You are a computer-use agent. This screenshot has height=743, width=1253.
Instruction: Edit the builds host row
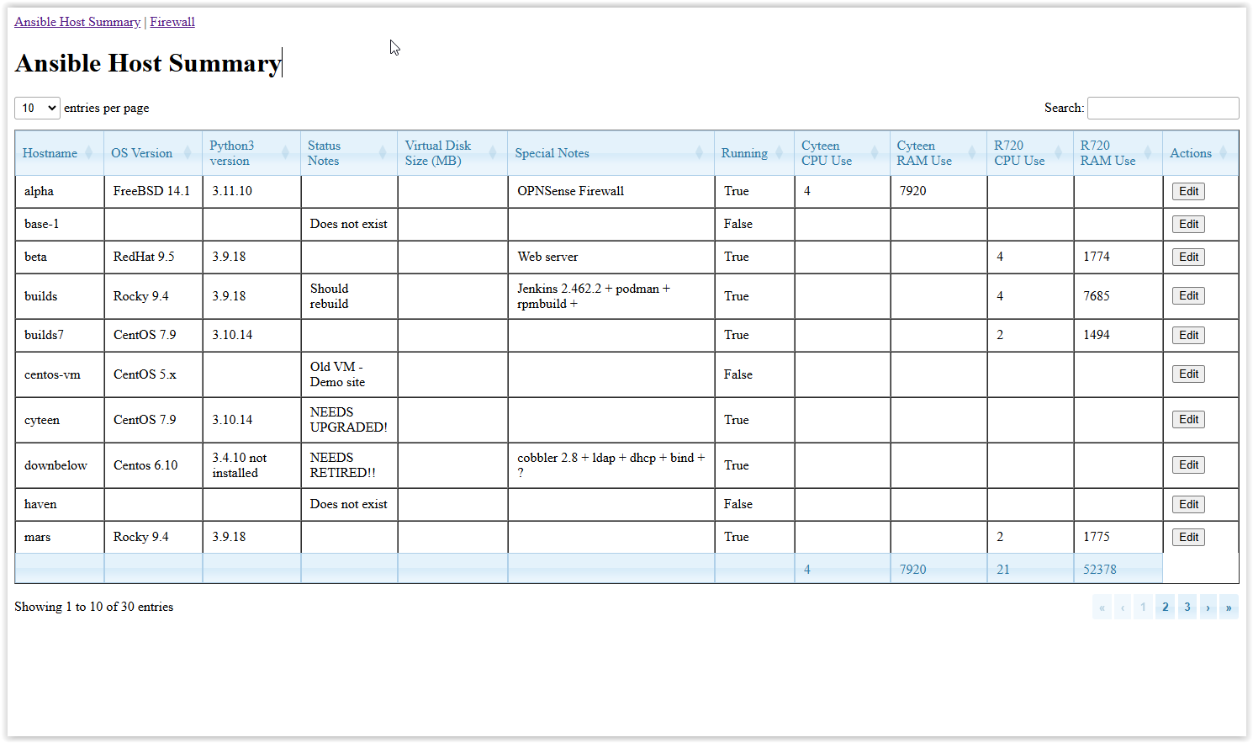click(1188, 295)
